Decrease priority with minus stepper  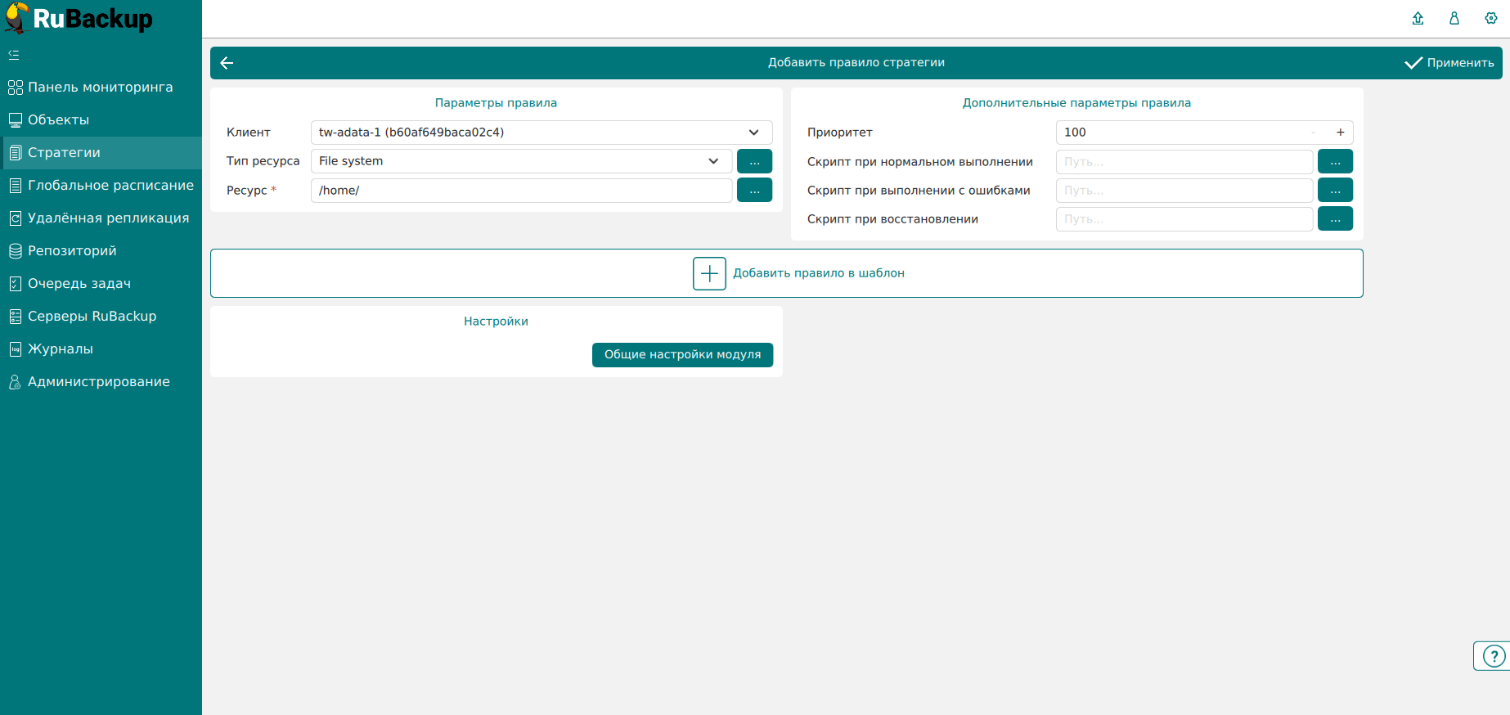pos(1314,133)
